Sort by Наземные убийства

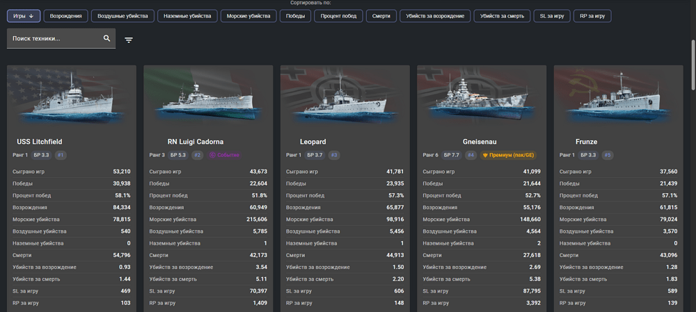pyautogui.click(x=187, y=16)
